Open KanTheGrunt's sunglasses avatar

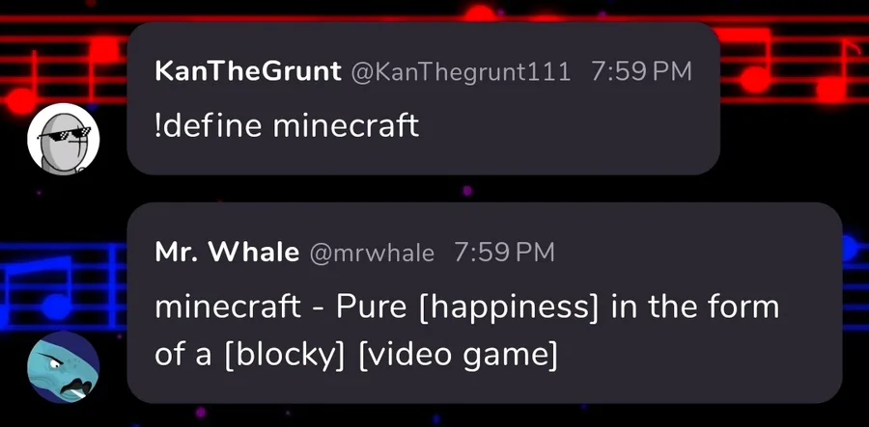point(63,139)
